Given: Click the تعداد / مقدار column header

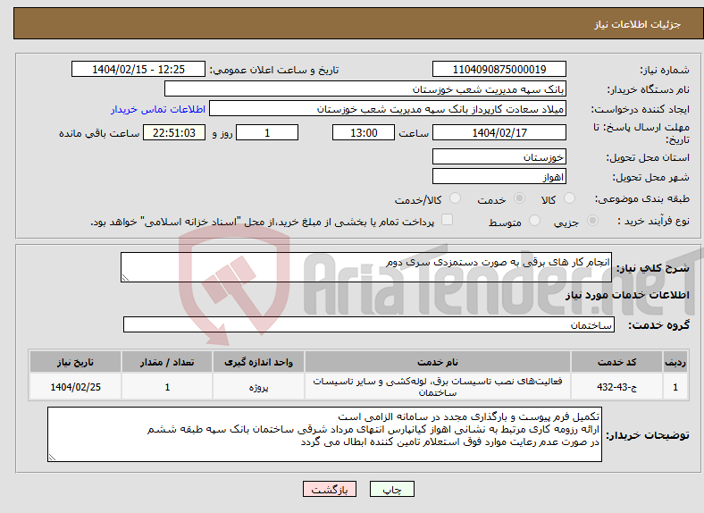Looking at the screenshot, I should pyautogui.click(x=167, y=362).
